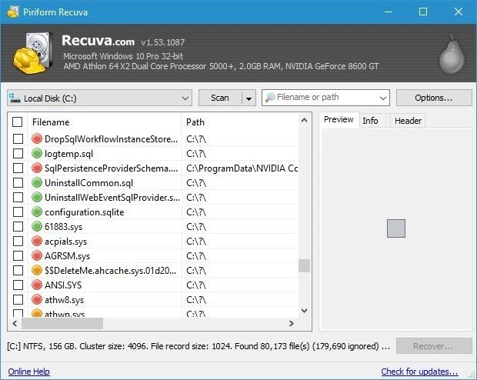The height and width of the screenshot is (380, 477).
Task: Click into the Filename or path field
Action: (326, 98)
